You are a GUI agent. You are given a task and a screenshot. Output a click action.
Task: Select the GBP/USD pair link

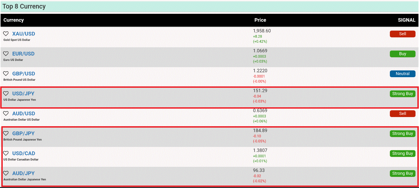pyautogui.click(x=24, y=74)
